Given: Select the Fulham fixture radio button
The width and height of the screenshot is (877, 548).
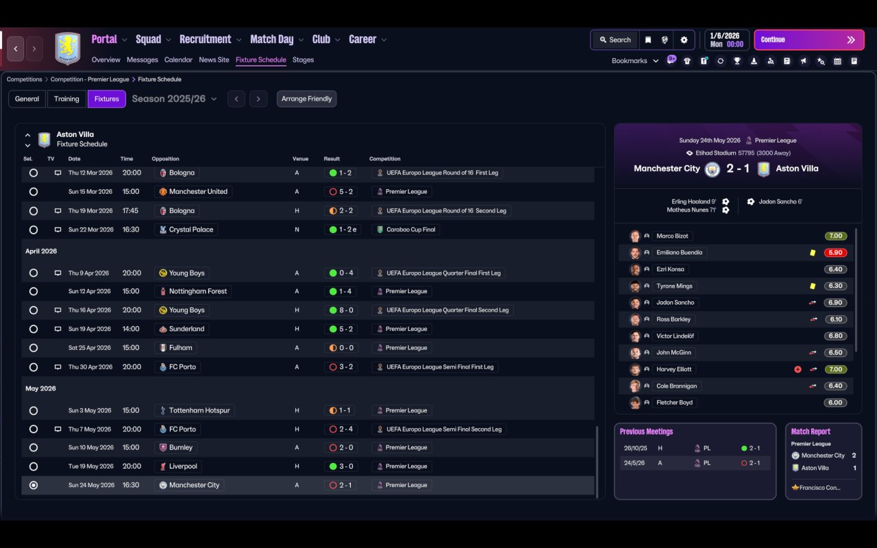Looking at the screenshot, I should [34, 348].
